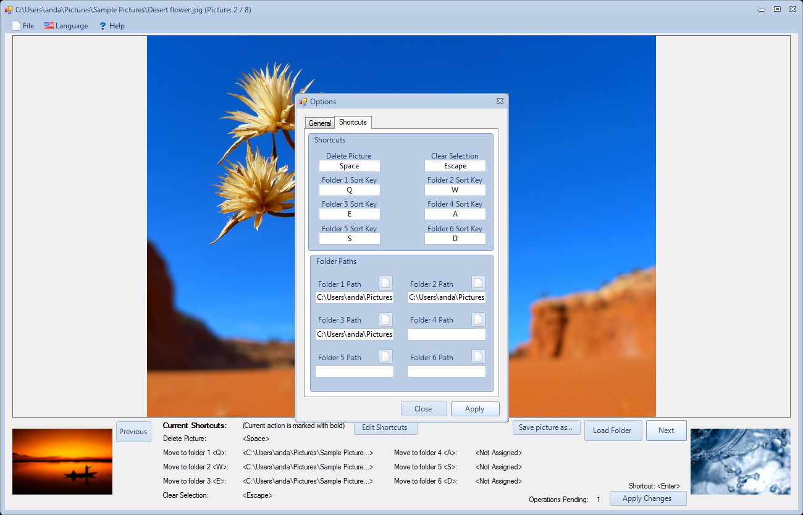Image resolution: width=803 pixels, height=515 pixels.
Task: Click the Apply Changes button
Action: 647,498
